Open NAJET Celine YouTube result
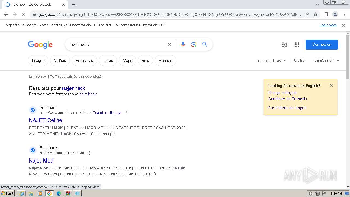350x197 pixels. [45, 120]
